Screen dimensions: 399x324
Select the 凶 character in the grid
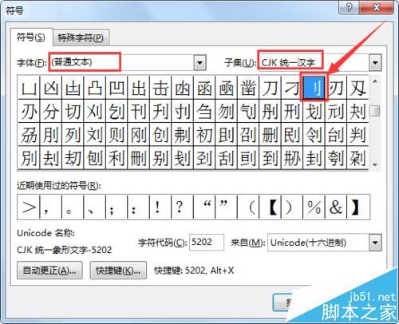click(51, 88)
